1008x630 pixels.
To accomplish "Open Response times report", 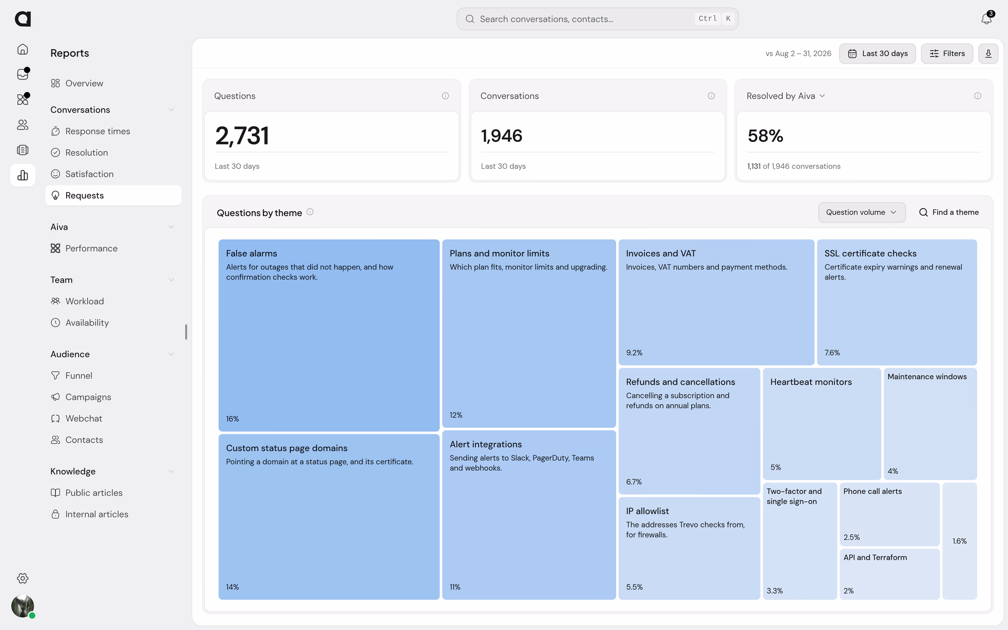I will pyautogui.click(x=113, y=131).
